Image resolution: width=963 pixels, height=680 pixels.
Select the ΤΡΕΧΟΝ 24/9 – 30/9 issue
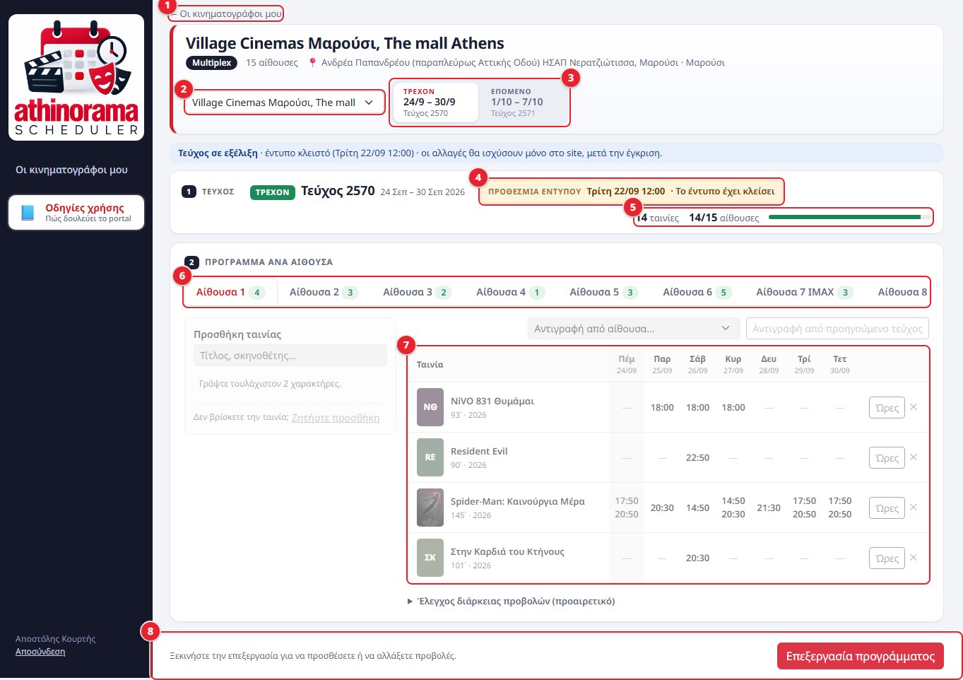(436, 102)
